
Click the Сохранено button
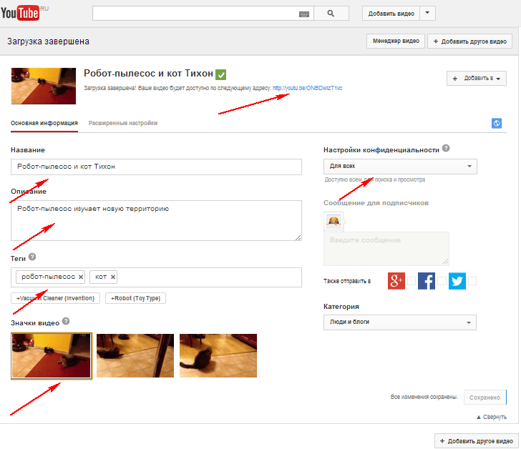coord(485,398)
